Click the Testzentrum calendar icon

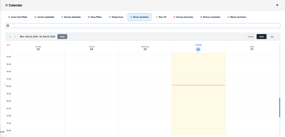pos(110,17)
